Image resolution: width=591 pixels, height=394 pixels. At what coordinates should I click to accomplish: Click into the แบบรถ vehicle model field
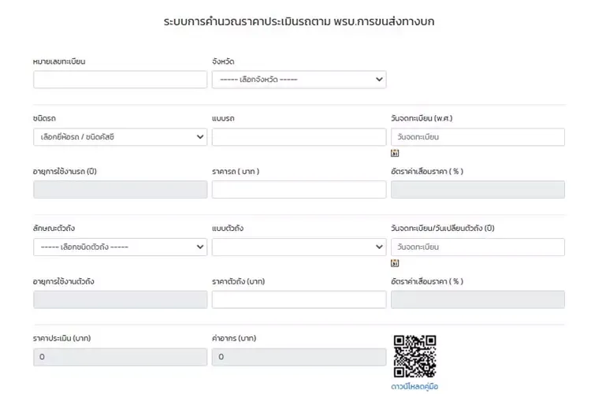[299, 137]
